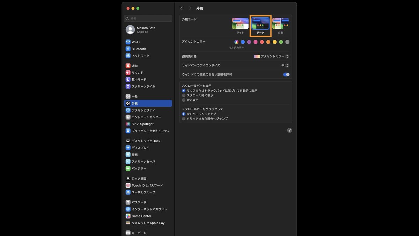Open the help question mark button
This screenshot has height=236, width=419.
click(289, 130)
